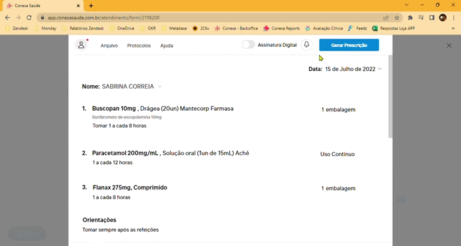Click the notification bell icon
This screenshot has height=246, width=461.
pyautogui.click(x=306, y=45)
